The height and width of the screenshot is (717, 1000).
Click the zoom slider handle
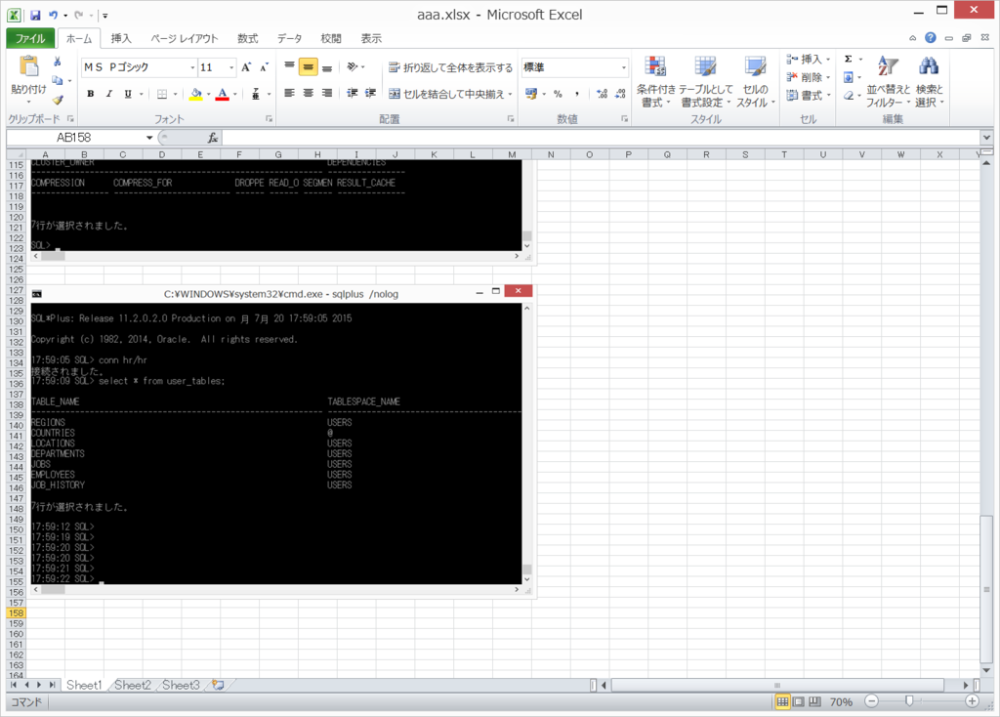coord(909,701)
